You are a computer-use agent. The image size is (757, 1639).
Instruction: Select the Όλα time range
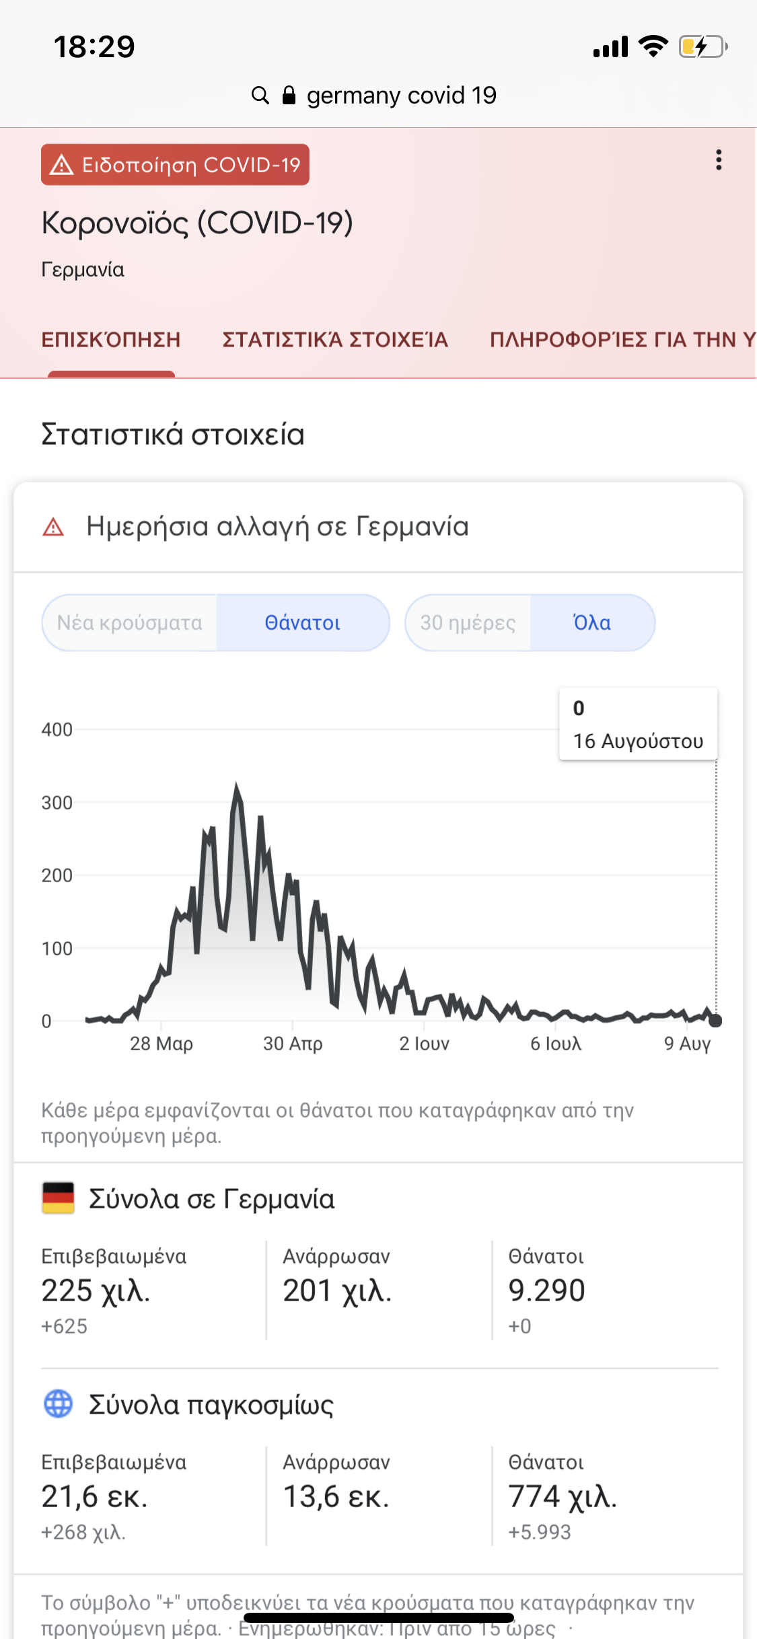click(592, 623)
